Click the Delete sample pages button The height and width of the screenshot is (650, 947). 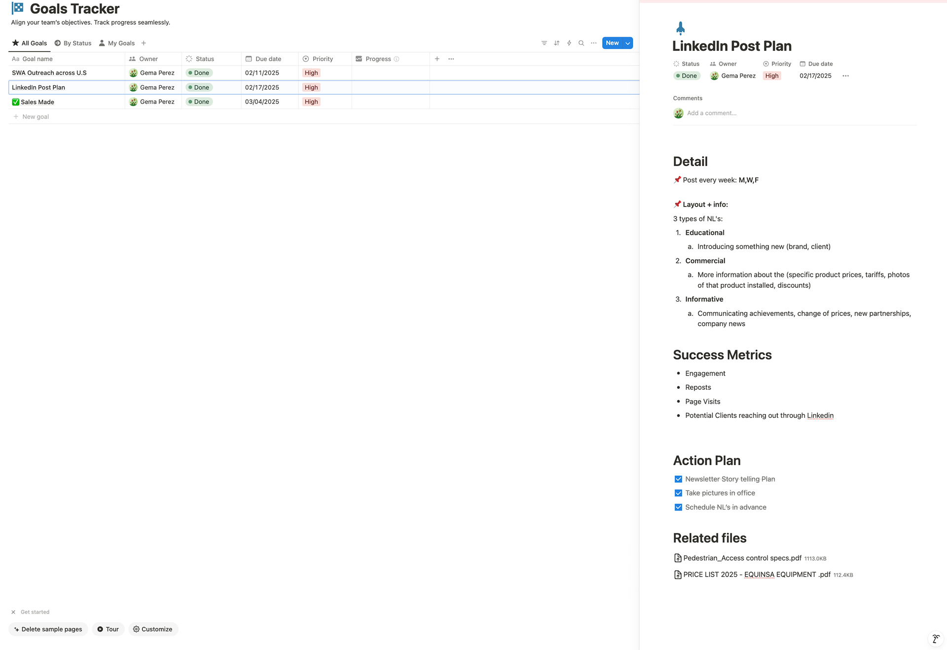pyautogui.click(x=48, y=629)
